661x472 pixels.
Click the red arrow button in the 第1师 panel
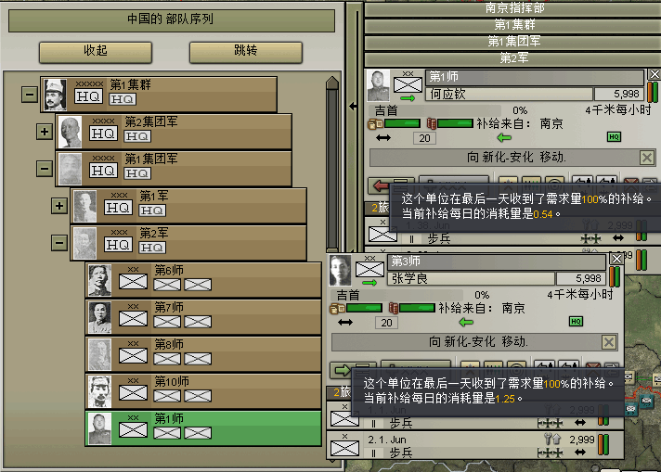[381, 185]
